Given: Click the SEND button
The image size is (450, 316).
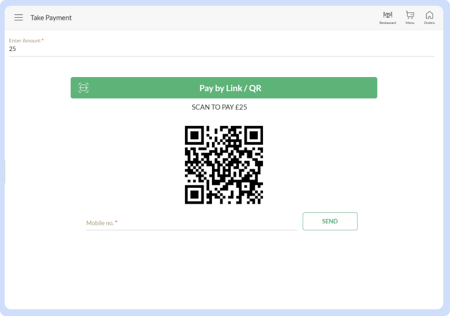Looking at the screenshot, I should (330, 221).
